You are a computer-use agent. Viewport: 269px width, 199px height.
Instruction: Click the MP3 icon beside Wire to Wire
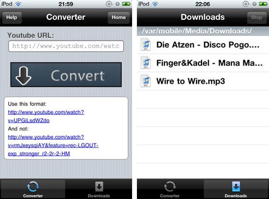click(x=146, y=81)
